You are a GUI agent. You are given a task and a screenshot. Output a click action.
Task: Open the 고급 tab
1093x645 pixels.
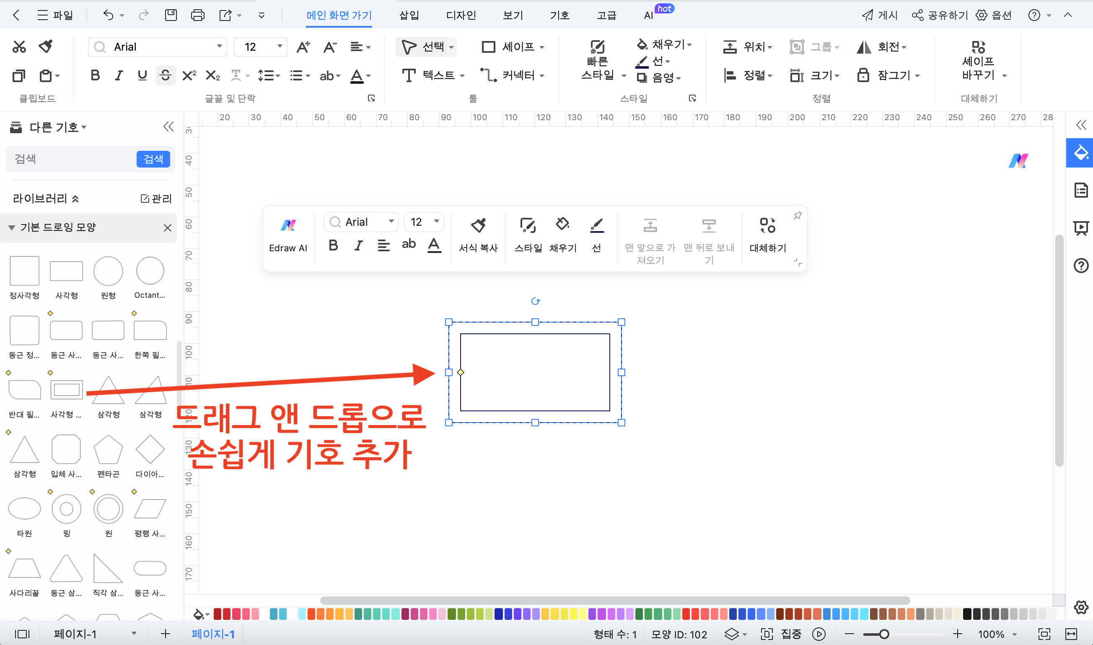(606, 15)
